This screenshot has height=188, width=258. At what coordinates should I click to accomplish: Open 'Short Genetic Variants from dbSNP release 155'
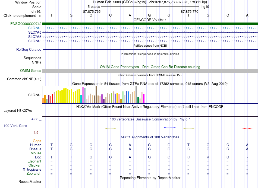tap(150, 75)
